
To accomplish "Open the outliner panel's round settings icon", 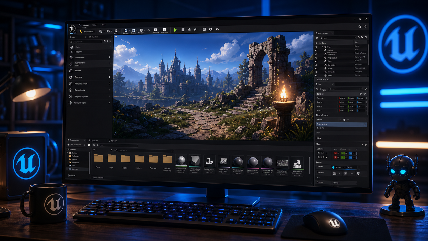I will point(366,37).
